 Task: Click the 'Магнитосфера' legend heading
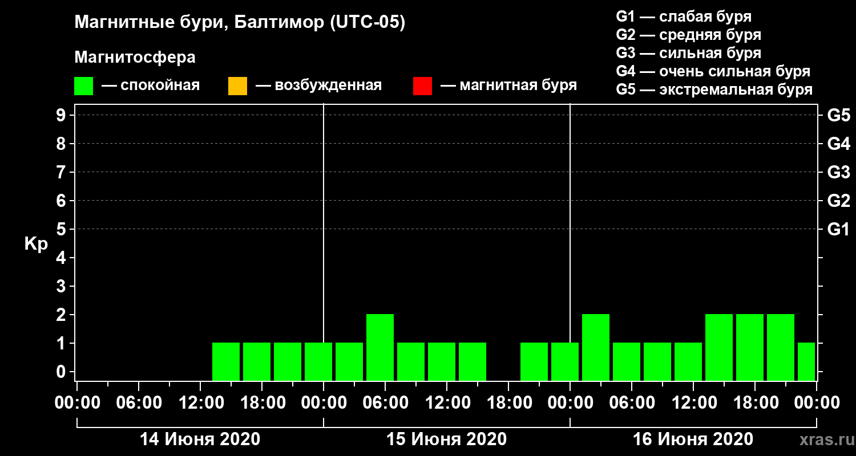(x=135, y=58)
